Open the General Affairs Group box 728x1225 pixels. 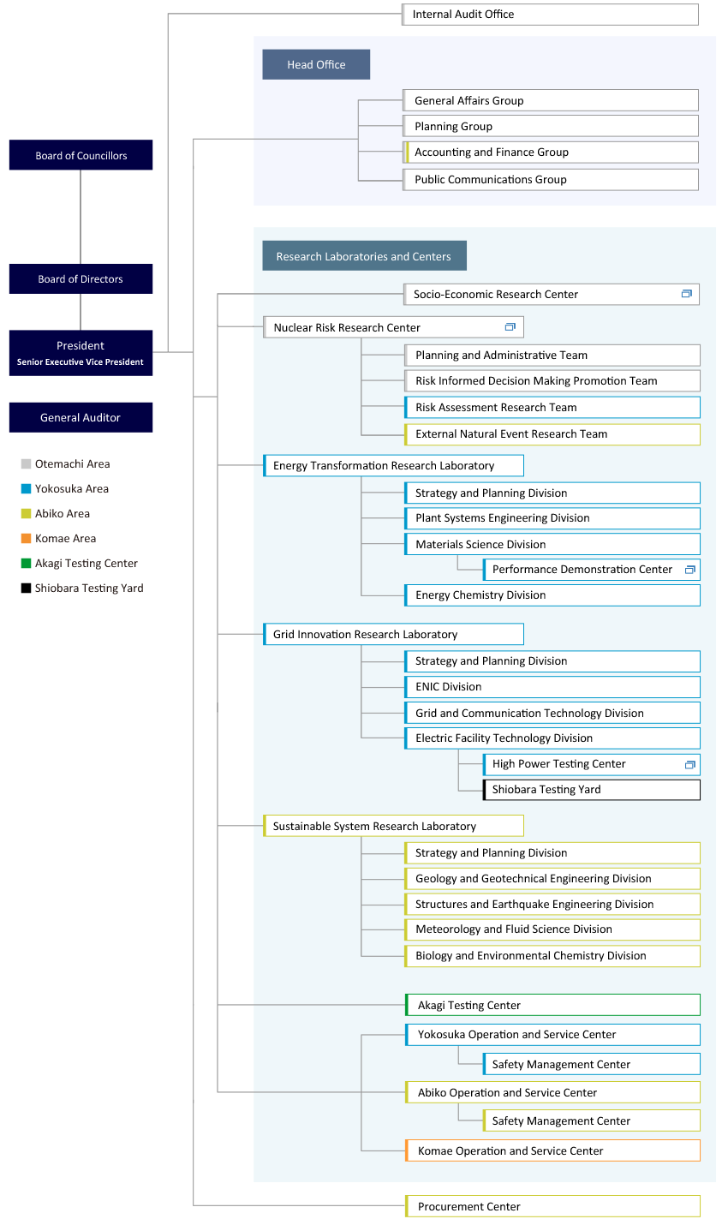(x=551, y=100)
